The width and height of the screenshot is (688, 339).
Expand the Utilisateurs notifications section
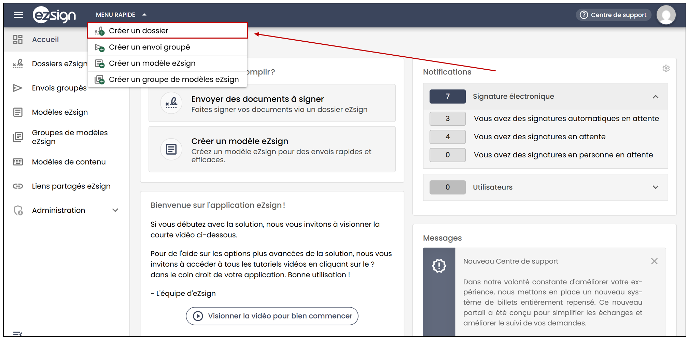tap(655, 187)
